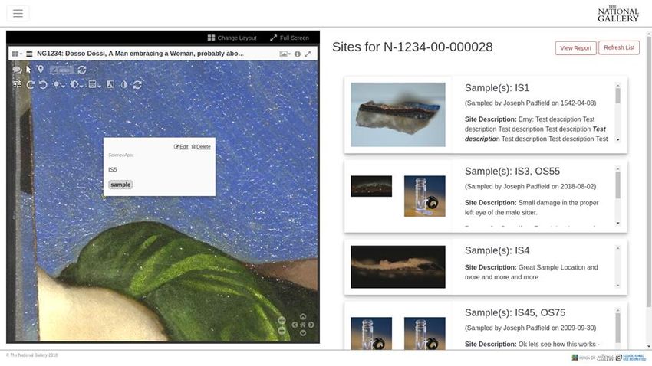Click the viewer title NG1234: Dosso Dossi
Screen dimensions: 652x366
click(140, 54)
